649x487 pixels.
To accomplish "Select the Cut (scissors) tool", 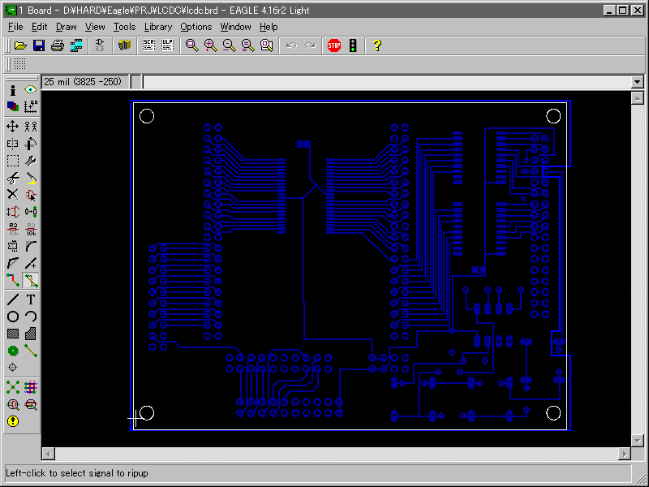I will coord(13,178).
